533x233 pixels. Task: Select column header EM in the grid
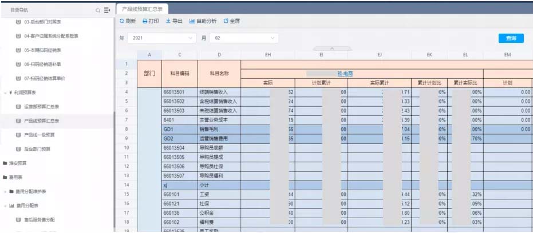click(507, 55)
